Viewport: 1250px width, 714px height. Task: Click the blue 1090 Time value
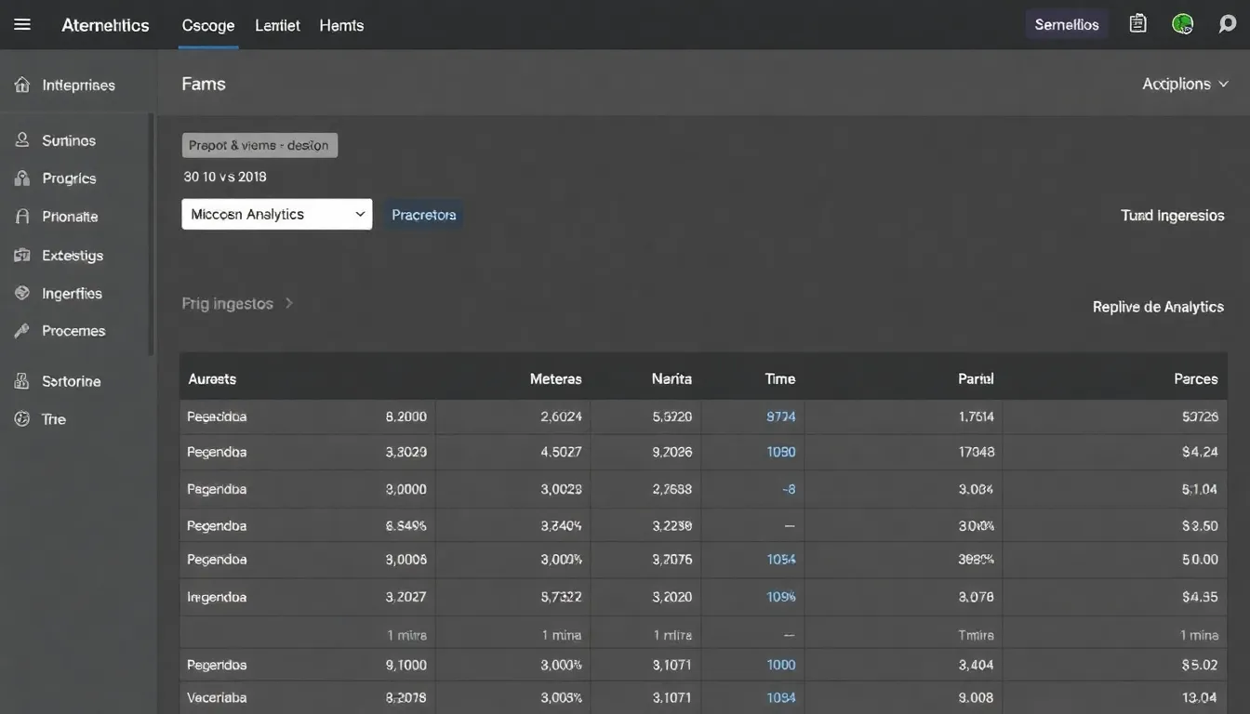coord(781,452)
